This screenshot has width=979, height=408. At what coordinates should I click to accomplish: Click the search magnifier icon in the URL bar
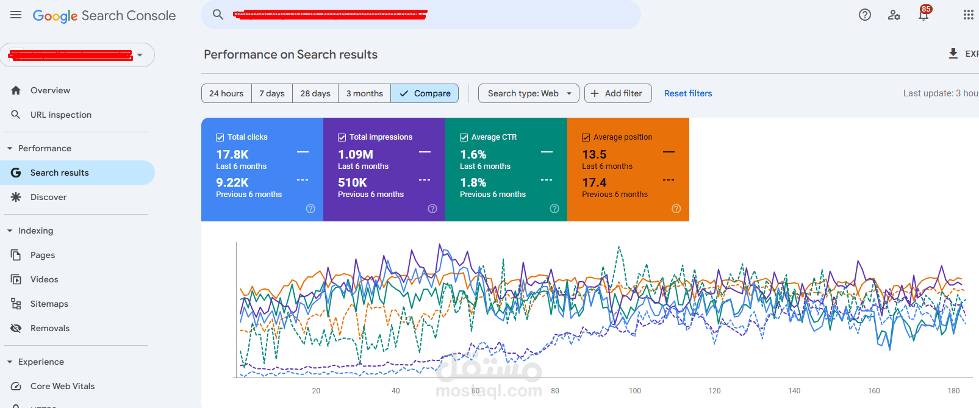click(218, 15)
